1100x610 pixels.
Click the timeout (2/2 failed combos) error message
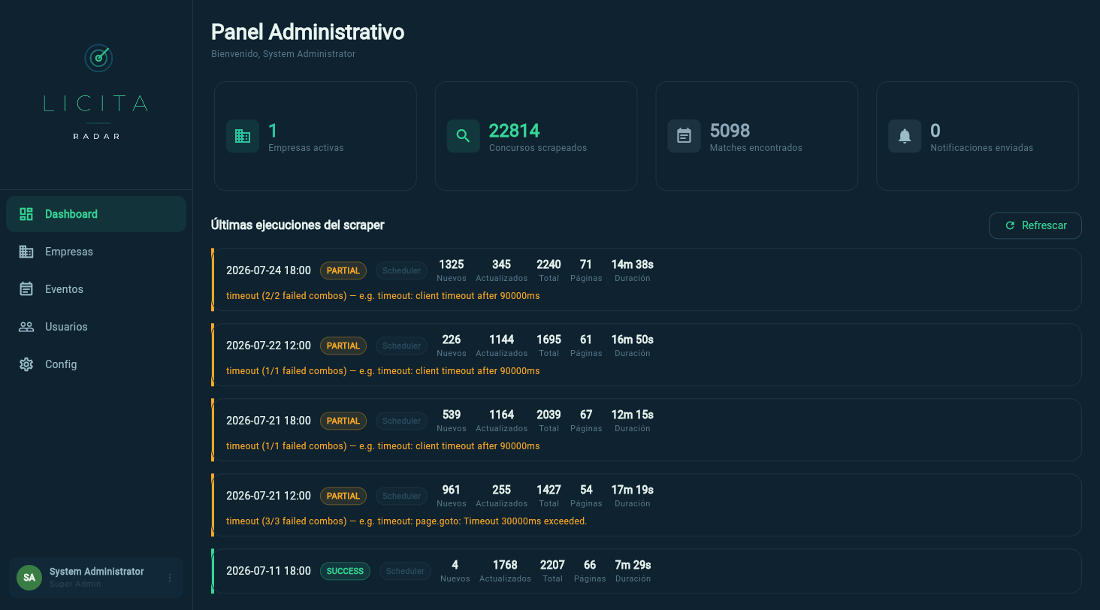[x=383, y=296]
